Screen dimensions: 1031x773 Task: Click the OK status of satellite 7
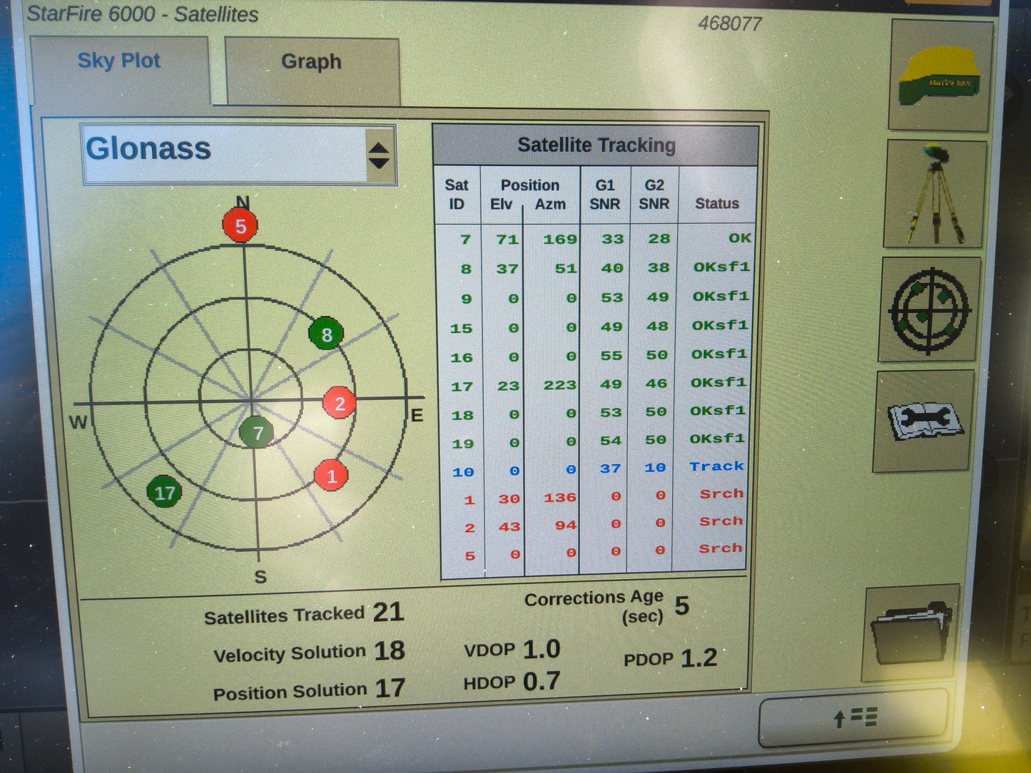(x=739, y=238)
